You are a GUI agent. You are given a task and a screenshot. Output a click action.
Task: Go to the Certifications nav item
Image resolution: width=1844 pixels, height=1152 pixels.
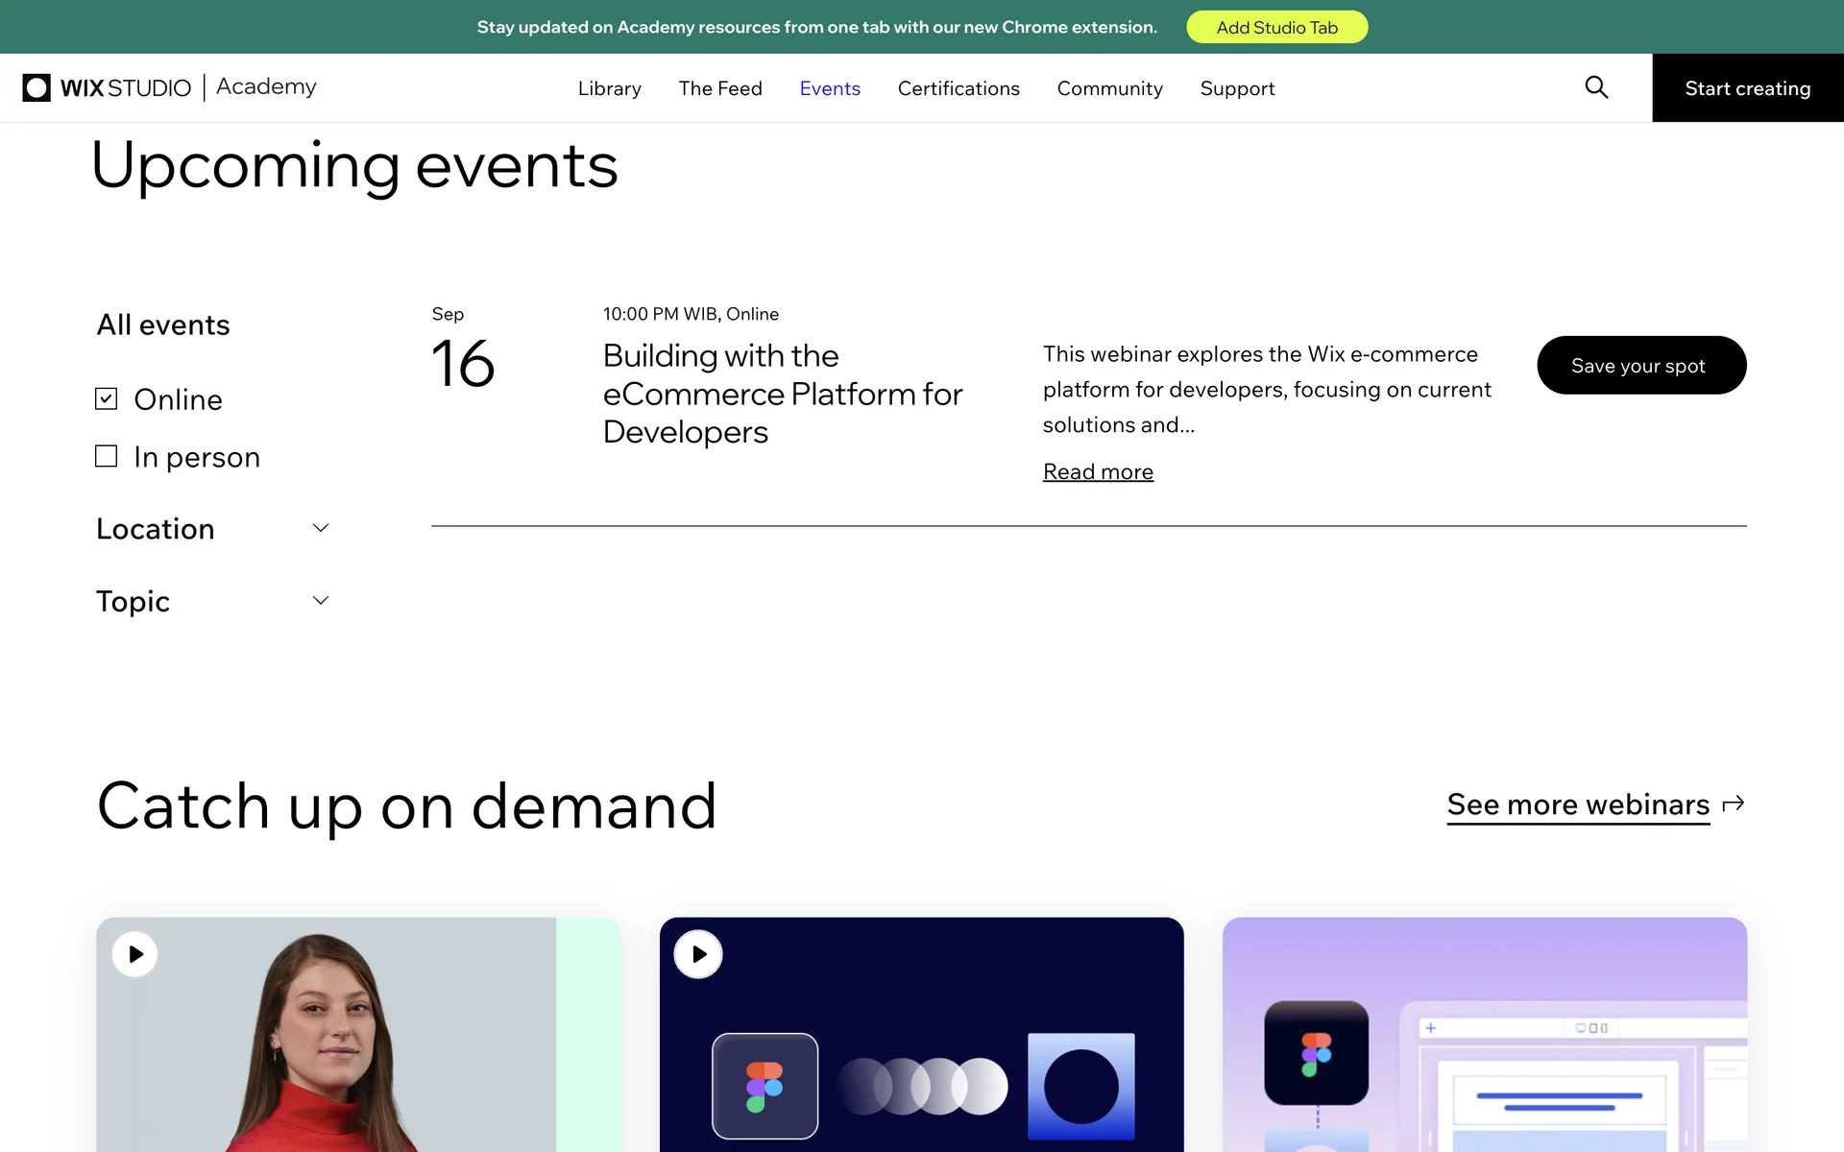point(958,88)
